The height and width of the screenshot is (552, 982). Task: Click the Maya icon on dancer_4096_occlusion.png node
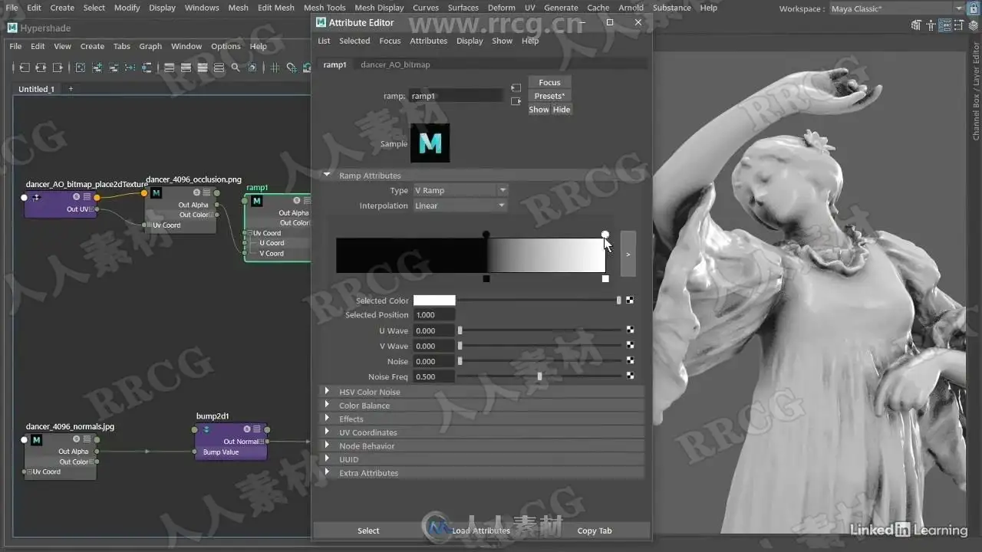click(156, 193)
